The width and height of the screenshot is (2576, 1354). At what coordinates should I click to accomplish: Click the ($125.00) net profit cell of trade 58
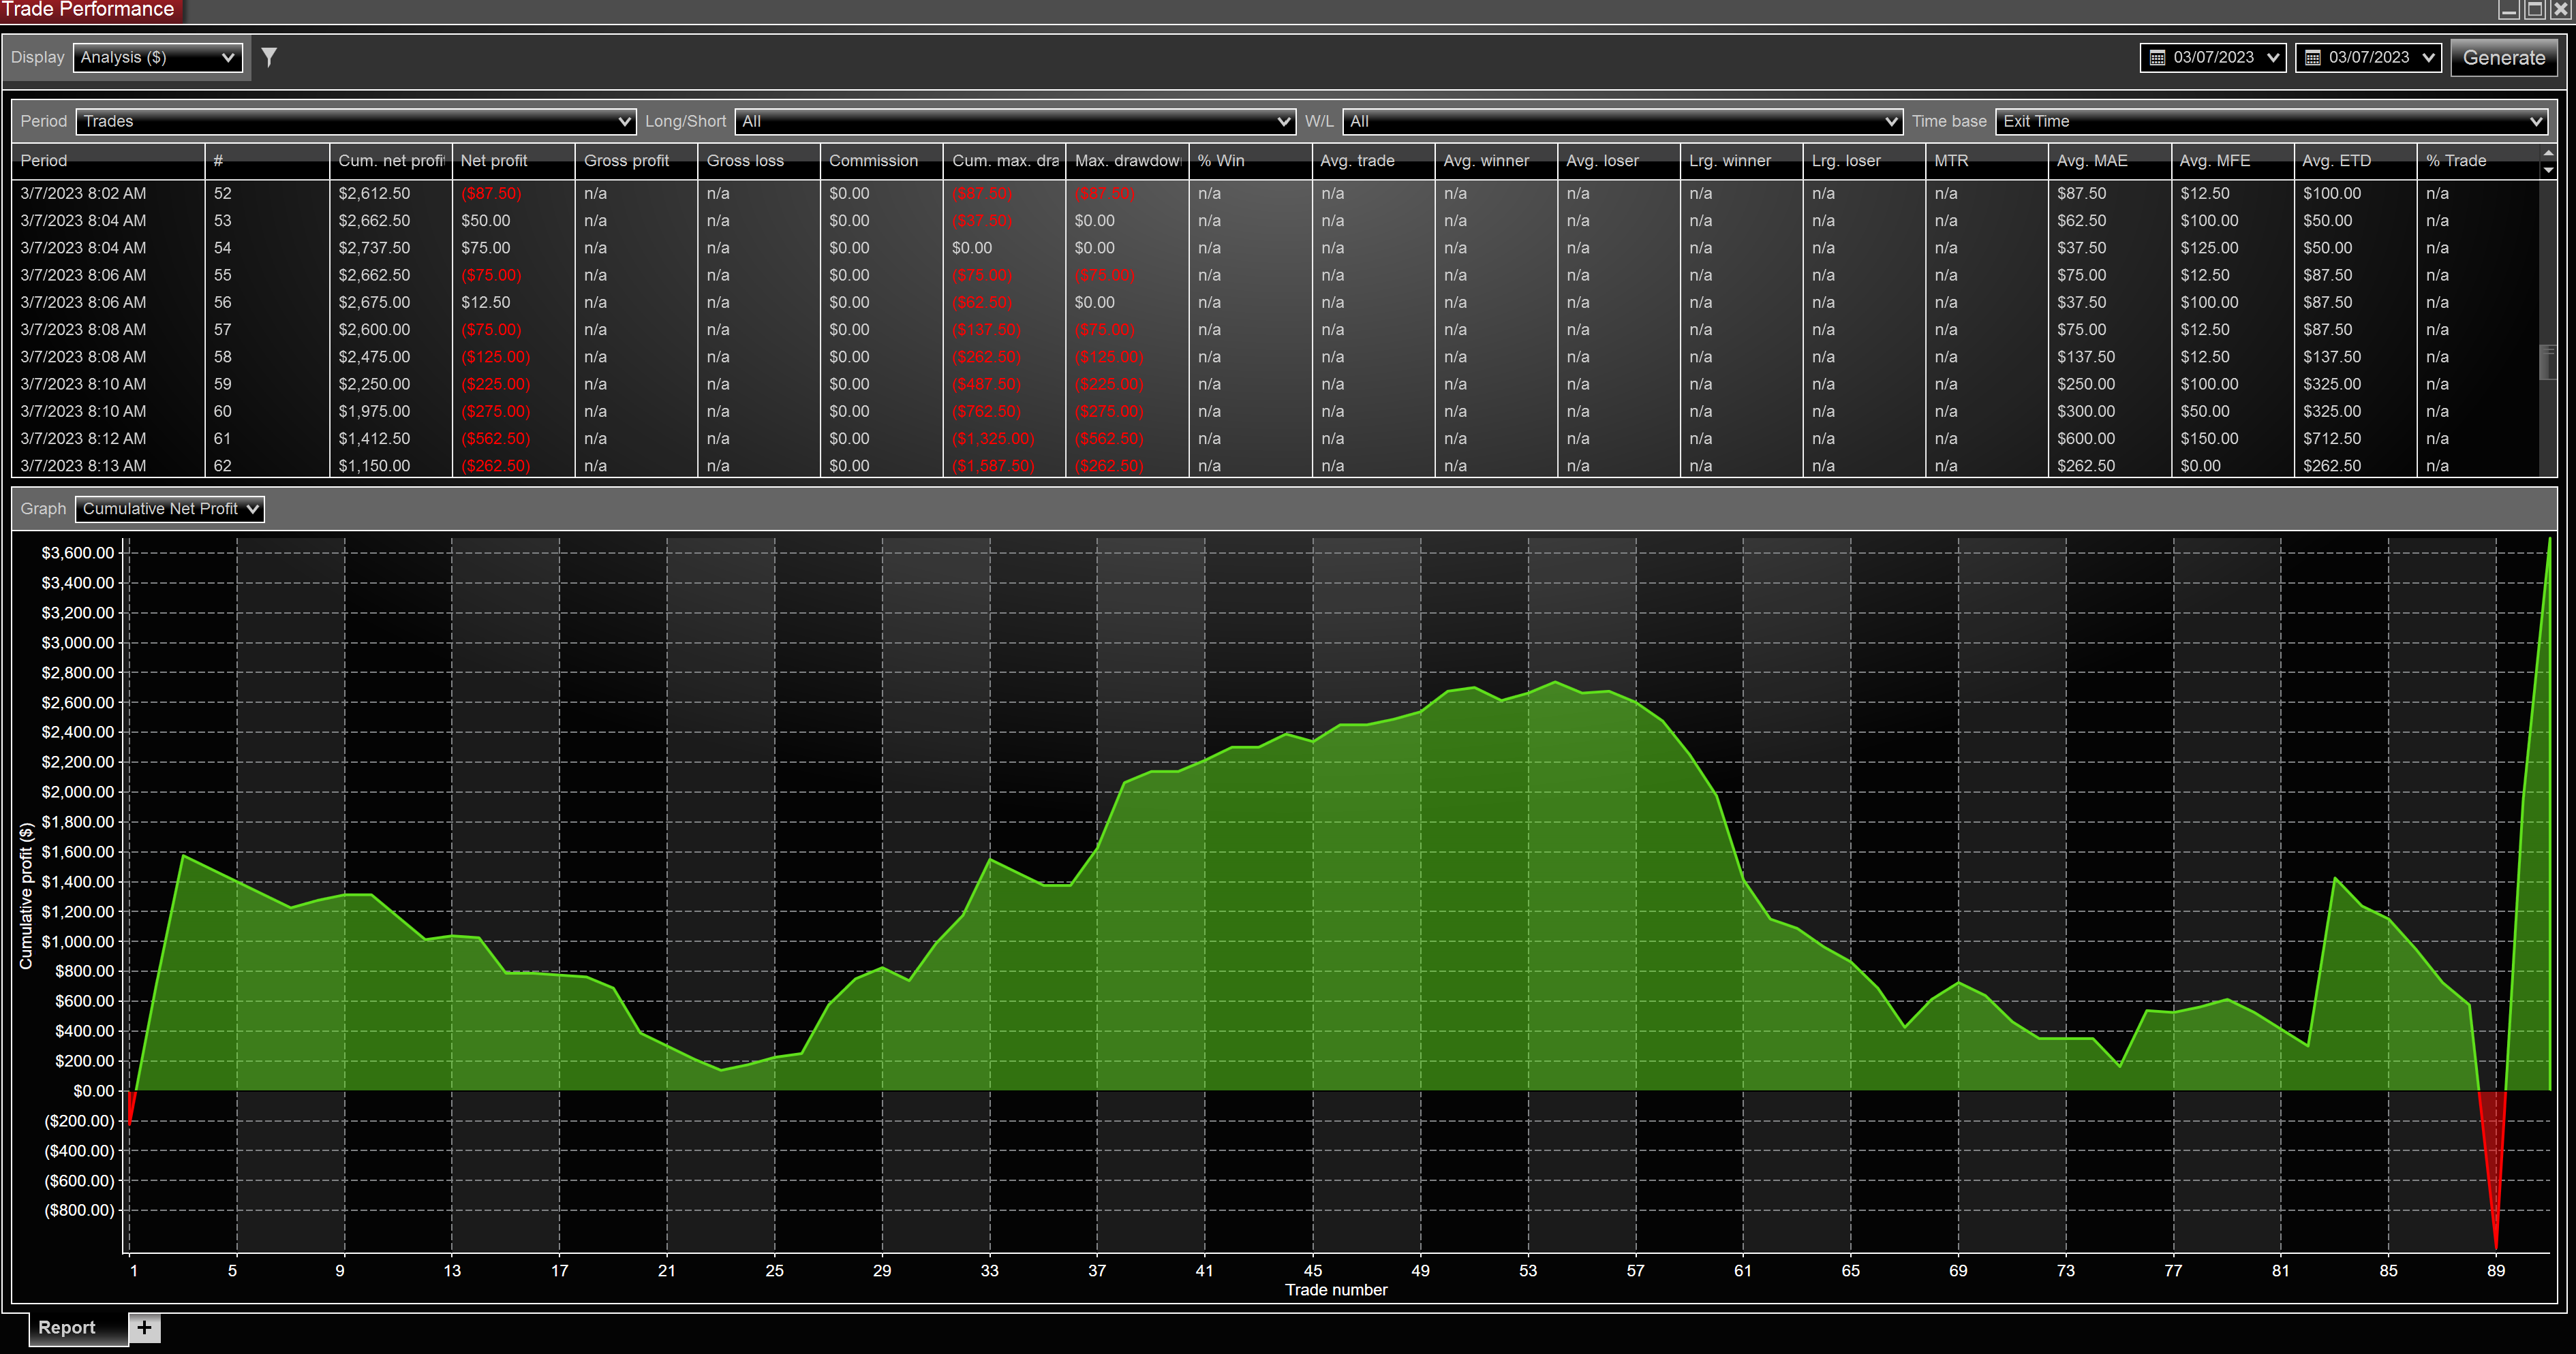(513, 357)
